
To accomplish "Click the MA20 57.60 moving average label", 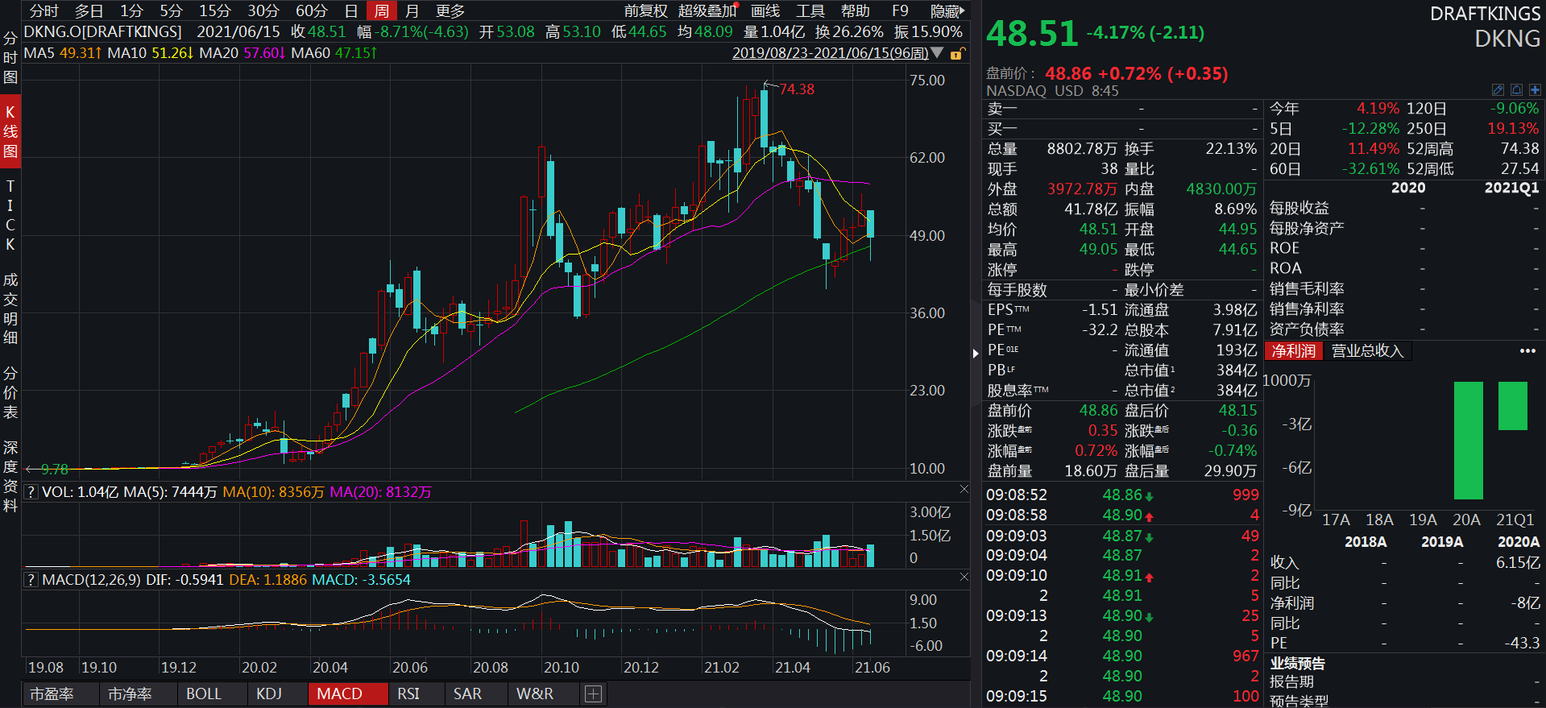I will point(242,53).
